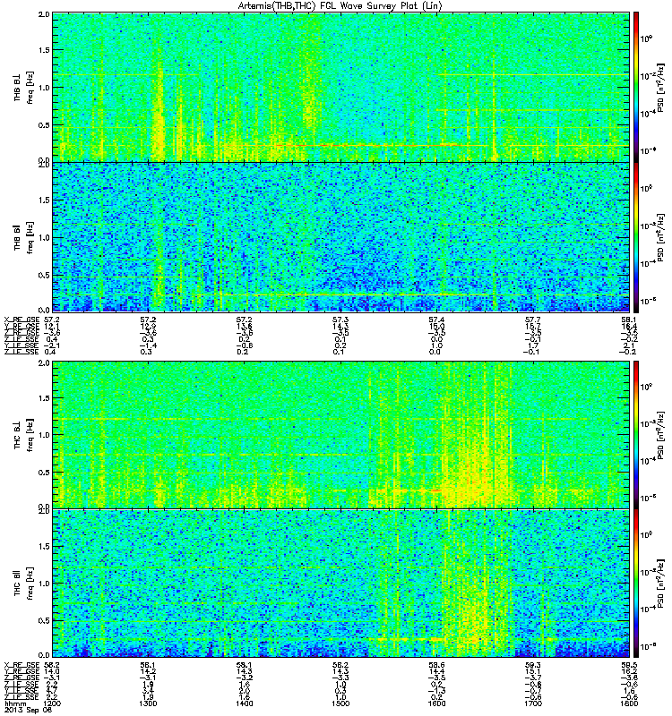The height and width of the screenshot is (716, 672).
Task: Click the 1600 time tick label
Action: [x=436, y=703]
